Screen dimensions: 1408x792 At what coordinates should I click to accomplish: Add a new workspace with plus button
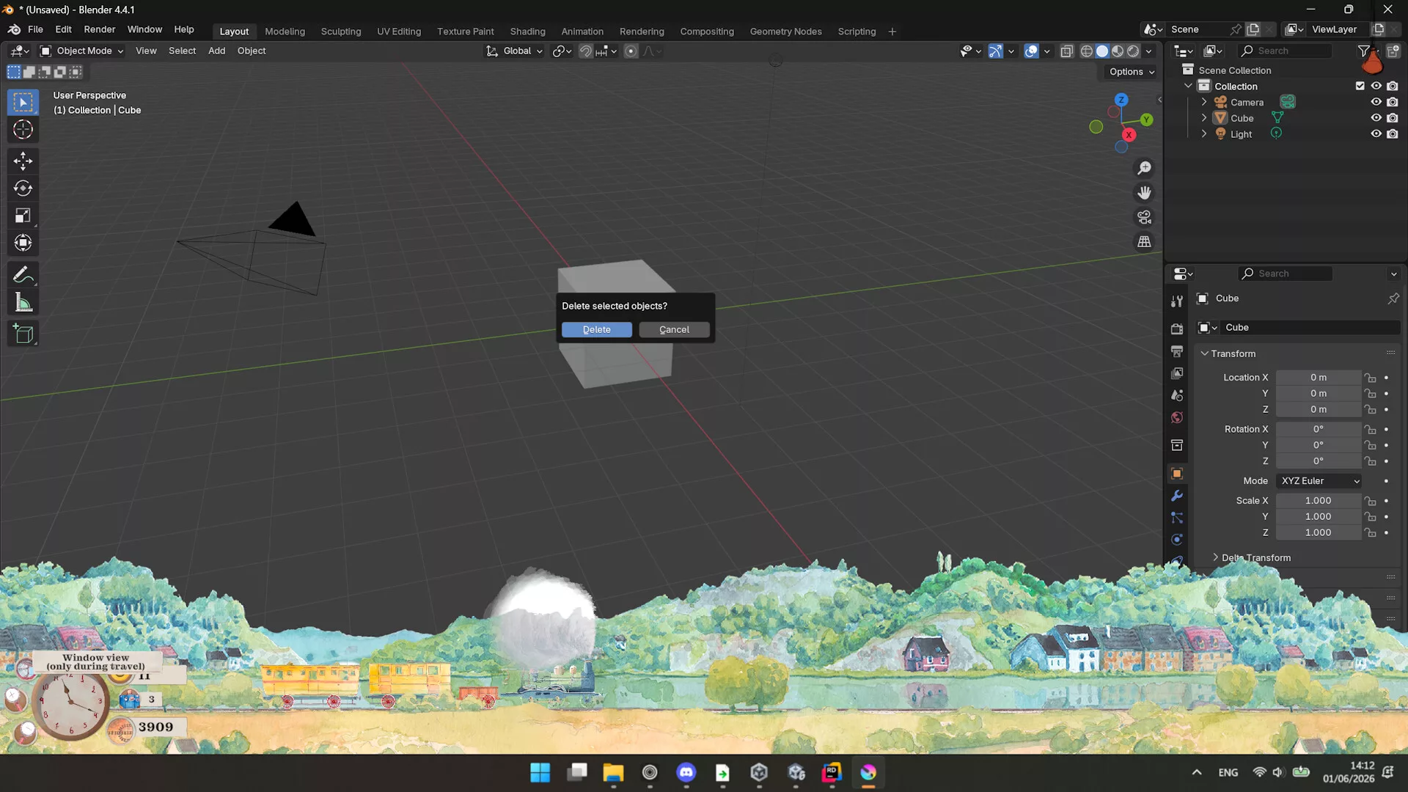click(892, 32)
